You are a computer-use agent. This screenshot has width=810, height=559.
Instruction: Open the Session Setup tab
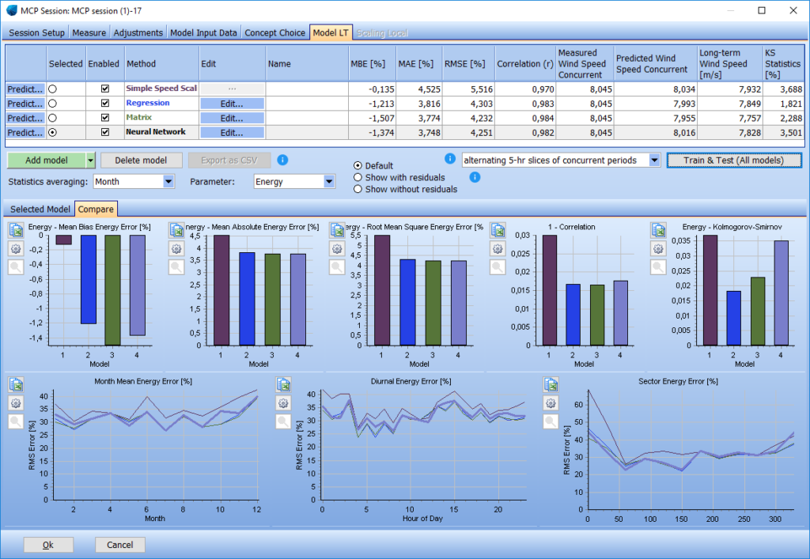tap(36, 33)
